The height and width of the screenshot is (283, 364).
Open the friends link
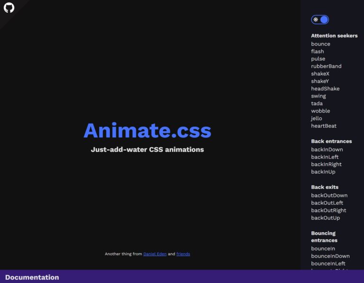[x=183, y=254]
